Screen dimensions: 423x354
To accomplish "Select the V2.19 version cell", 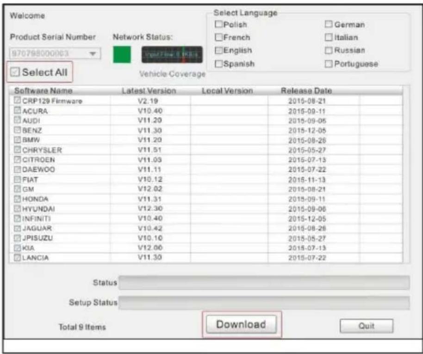I will point(148,101).
